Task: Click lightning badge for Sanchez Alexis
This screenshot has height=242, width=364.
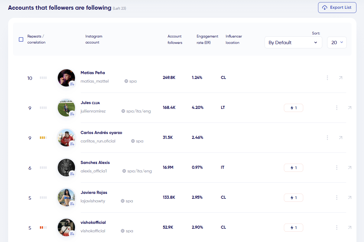Action: tap(293, 168)
